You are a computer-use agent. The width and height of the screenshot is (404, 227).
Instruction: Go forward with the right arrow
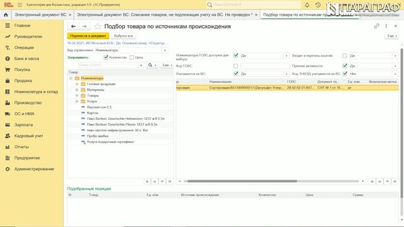(x=84, y=26)
